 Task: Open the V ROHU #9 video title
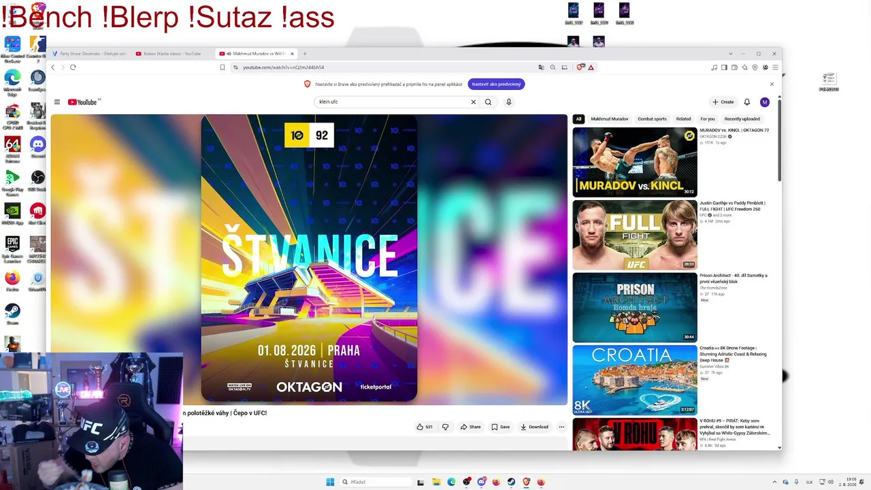pos(735,427)
